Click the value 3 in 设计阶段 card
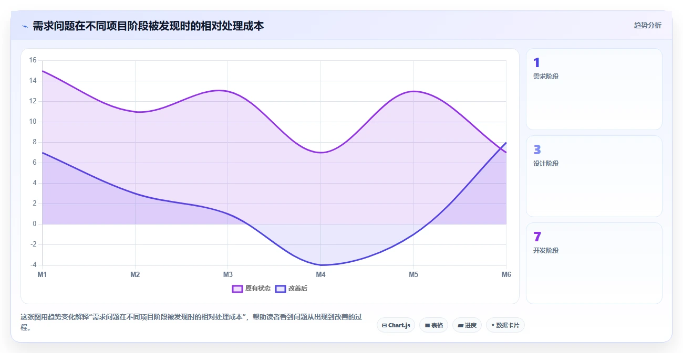The width and height of the screenshot is (683, 353). 537,150
